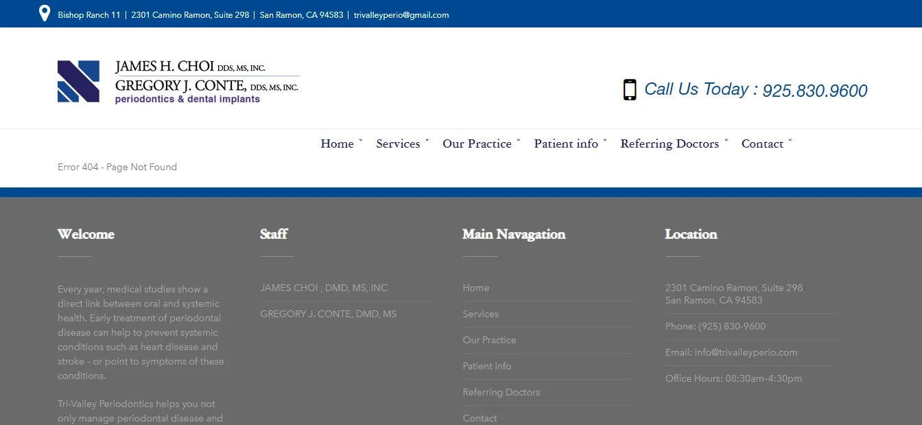Call the 925.830.9600 phone number

[814, 91]
